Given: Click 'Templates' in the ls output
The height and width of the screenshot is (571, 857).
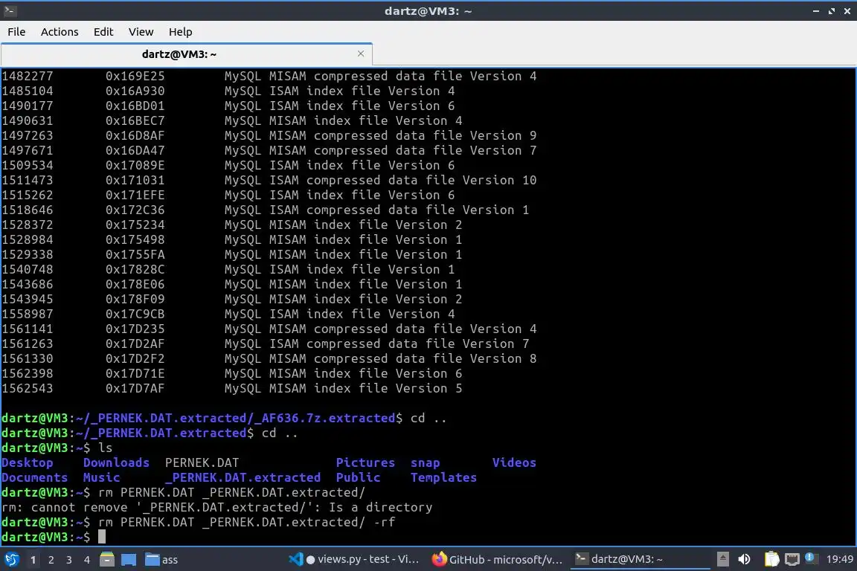Looking at the screenshot, I should 443,477.
